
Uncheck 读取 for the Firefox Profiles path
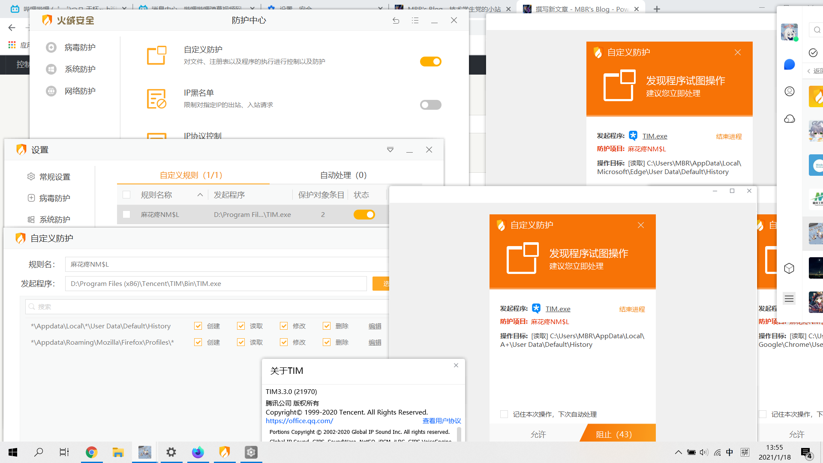pos(241,342)
